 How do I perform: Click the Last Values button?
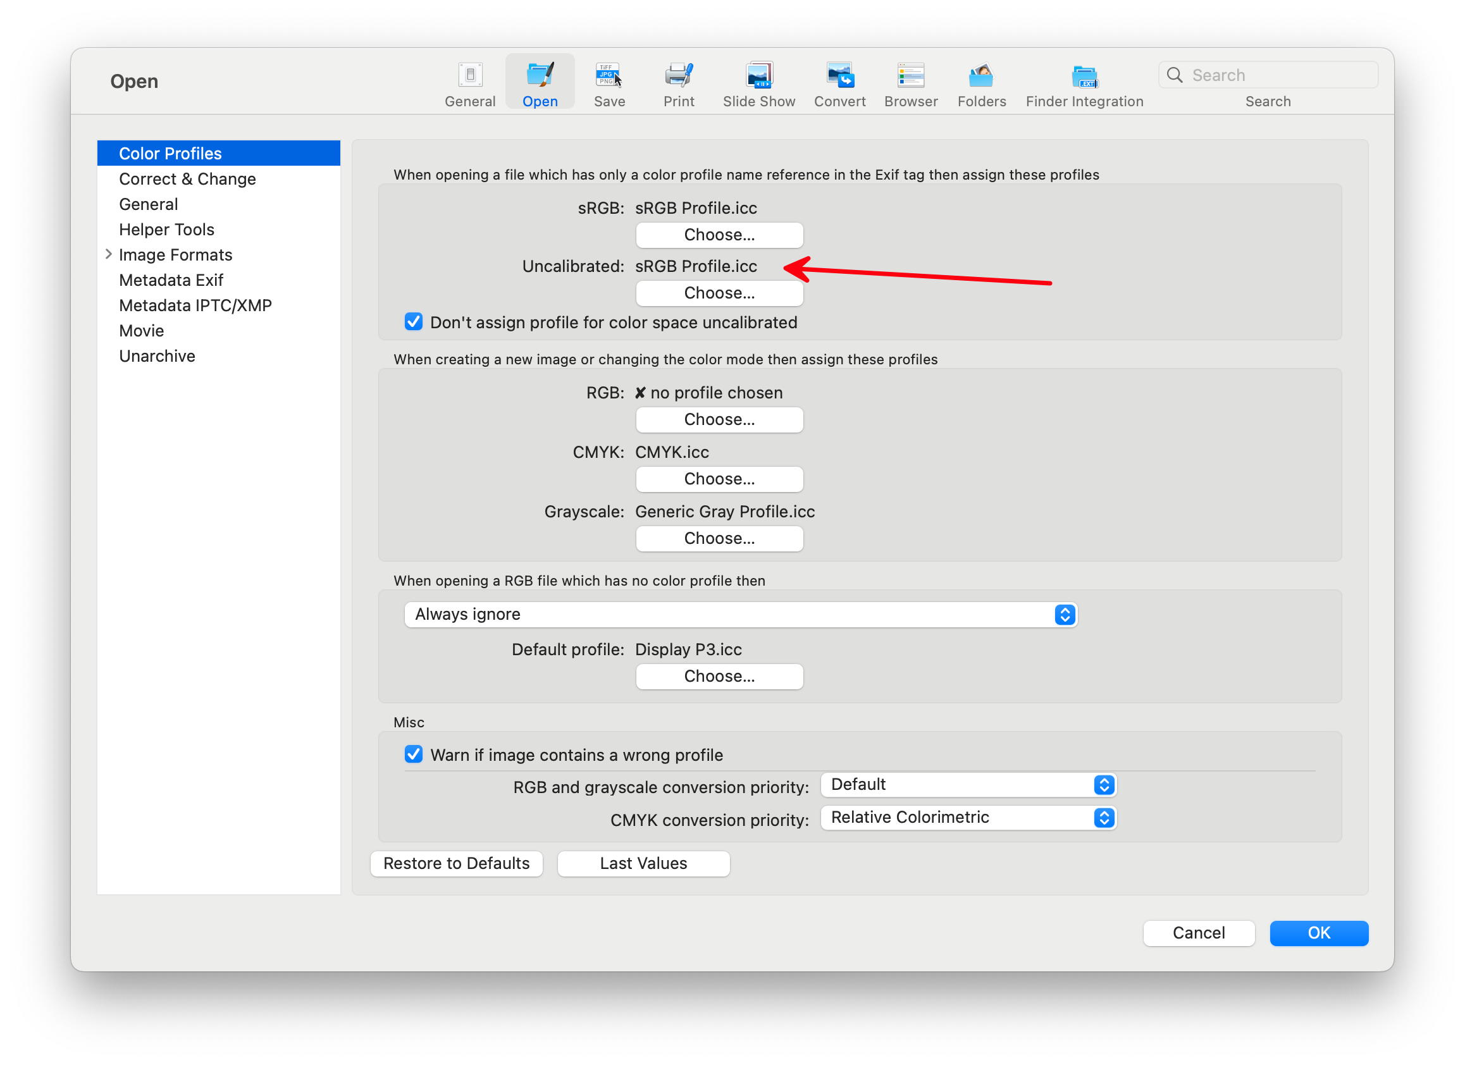643,863
